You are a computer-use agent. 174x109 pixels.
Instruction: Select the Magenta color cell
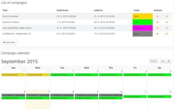pos(143,28)
